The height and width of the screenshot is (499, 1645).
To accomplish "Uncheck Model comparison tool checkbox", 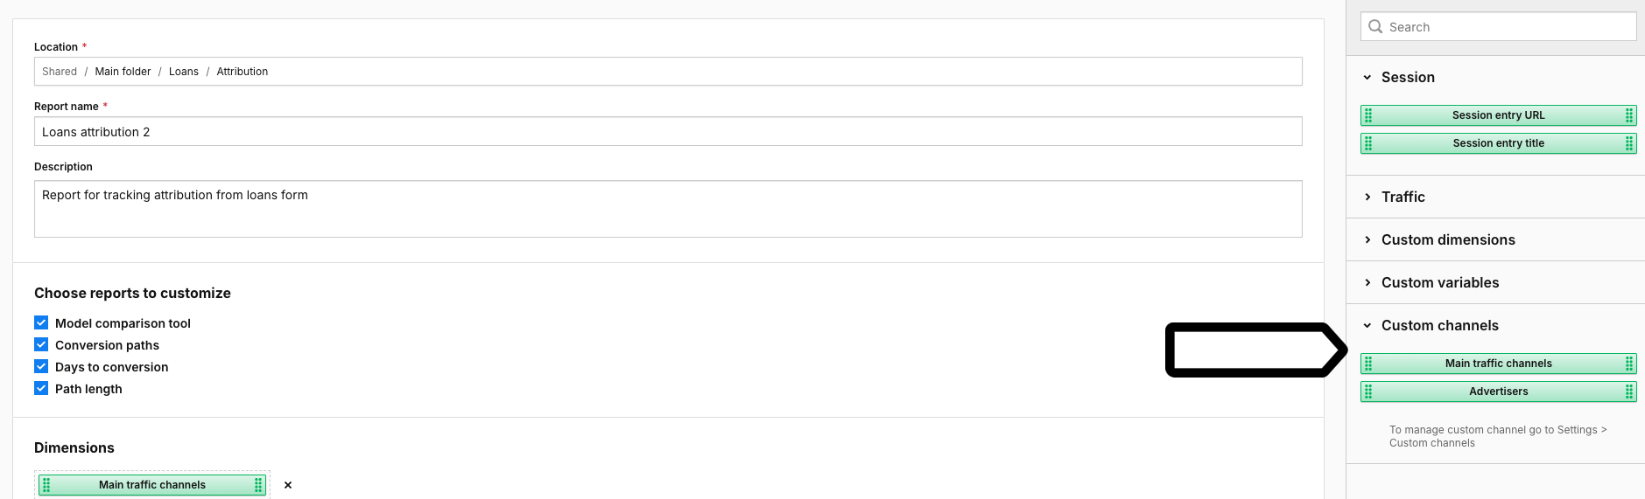I will pyautogui.click(x=41, y=323).
